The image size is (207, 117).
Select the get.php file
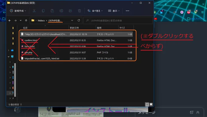point(76,53)
